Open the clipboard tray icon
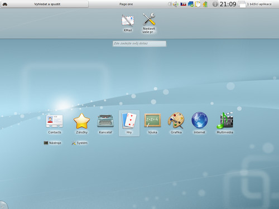The width and height of the screenshot is (279, 209). pos(198,4)
